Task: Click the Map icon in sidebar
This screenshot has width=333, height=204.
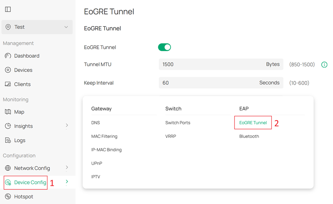Action: click(x=8, y=112)
